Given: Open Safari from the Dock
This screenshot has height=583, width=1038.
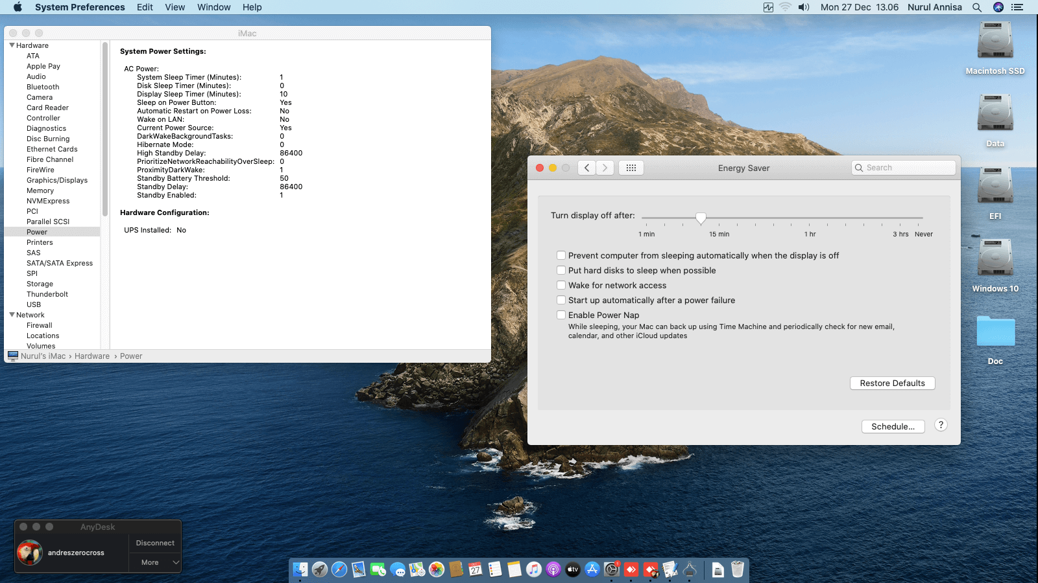Looking at the screenshot, I should pyautogui.click(x=339, y=569).
